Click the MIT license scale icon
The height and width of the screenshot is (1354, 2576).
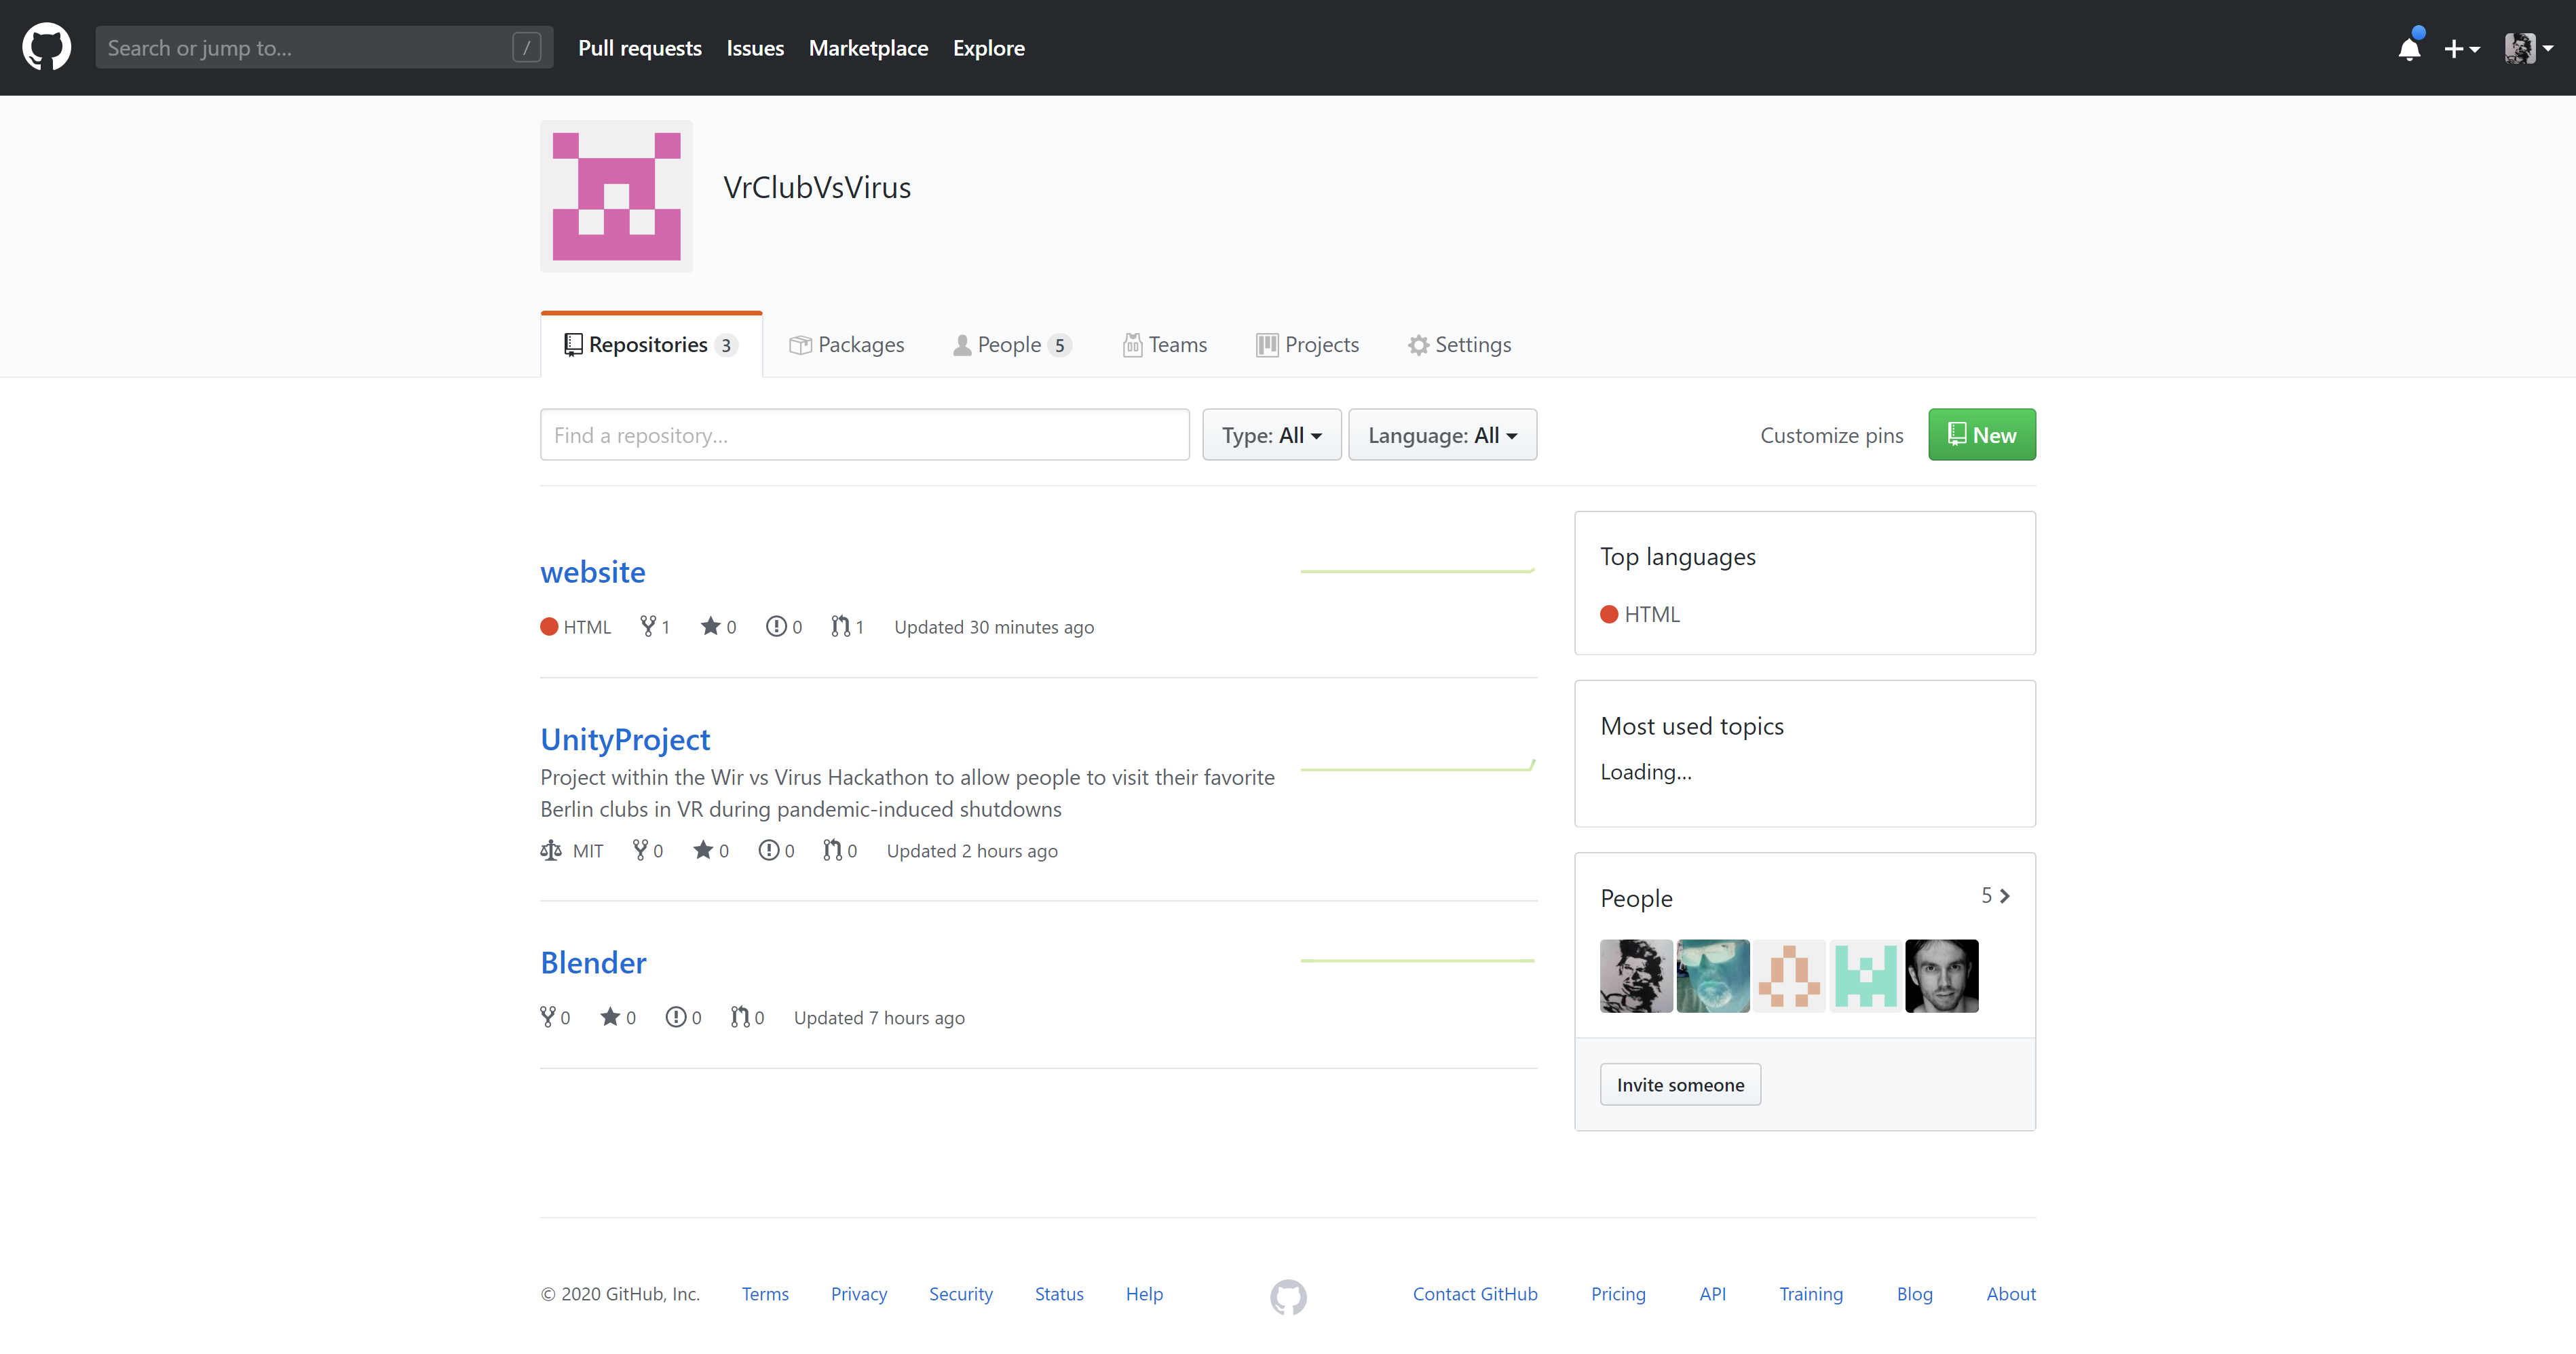click(551, 851)
